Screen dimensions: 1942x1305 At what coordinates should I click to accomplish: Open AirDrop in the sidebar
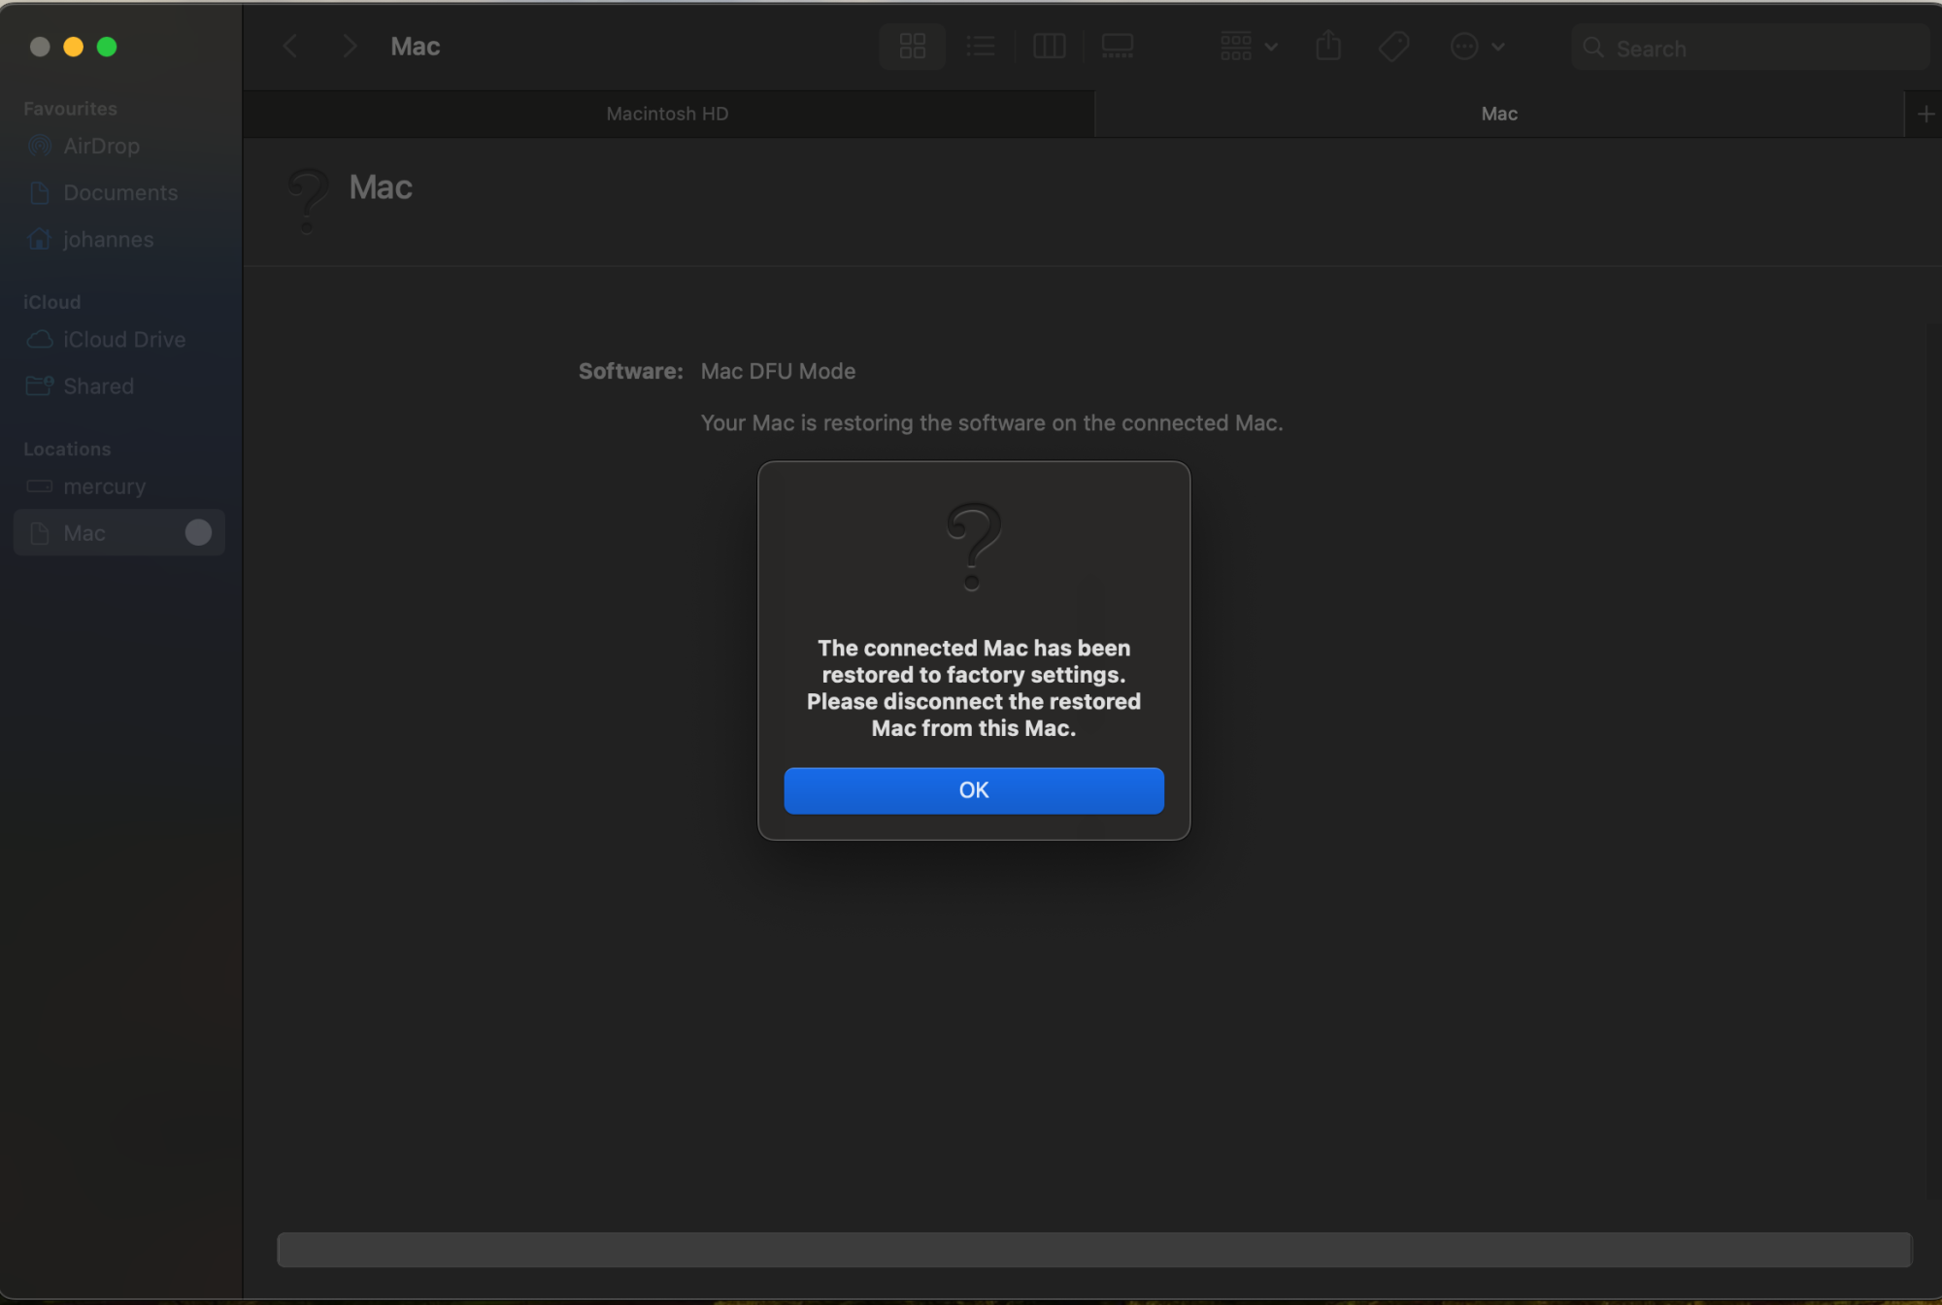click(120, 146)
